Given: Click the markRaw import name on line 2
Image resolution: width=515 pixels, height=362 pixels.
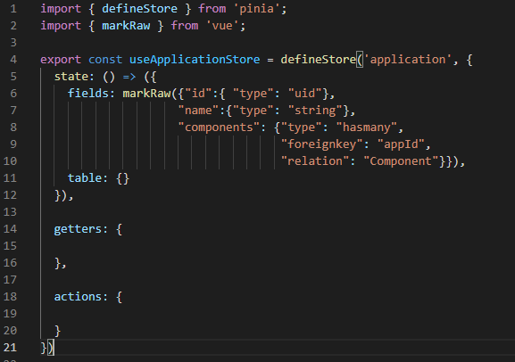Looking at the screenshot, I should [x=126, y=26].
